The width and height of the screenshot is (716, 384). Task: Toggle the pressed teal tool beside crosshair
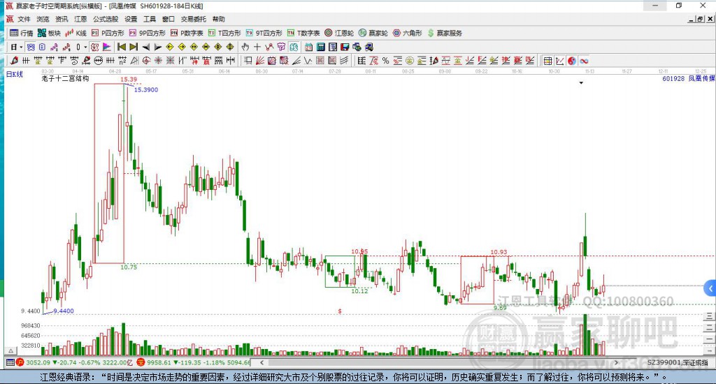pyautogui.click(x=294, y=47)
